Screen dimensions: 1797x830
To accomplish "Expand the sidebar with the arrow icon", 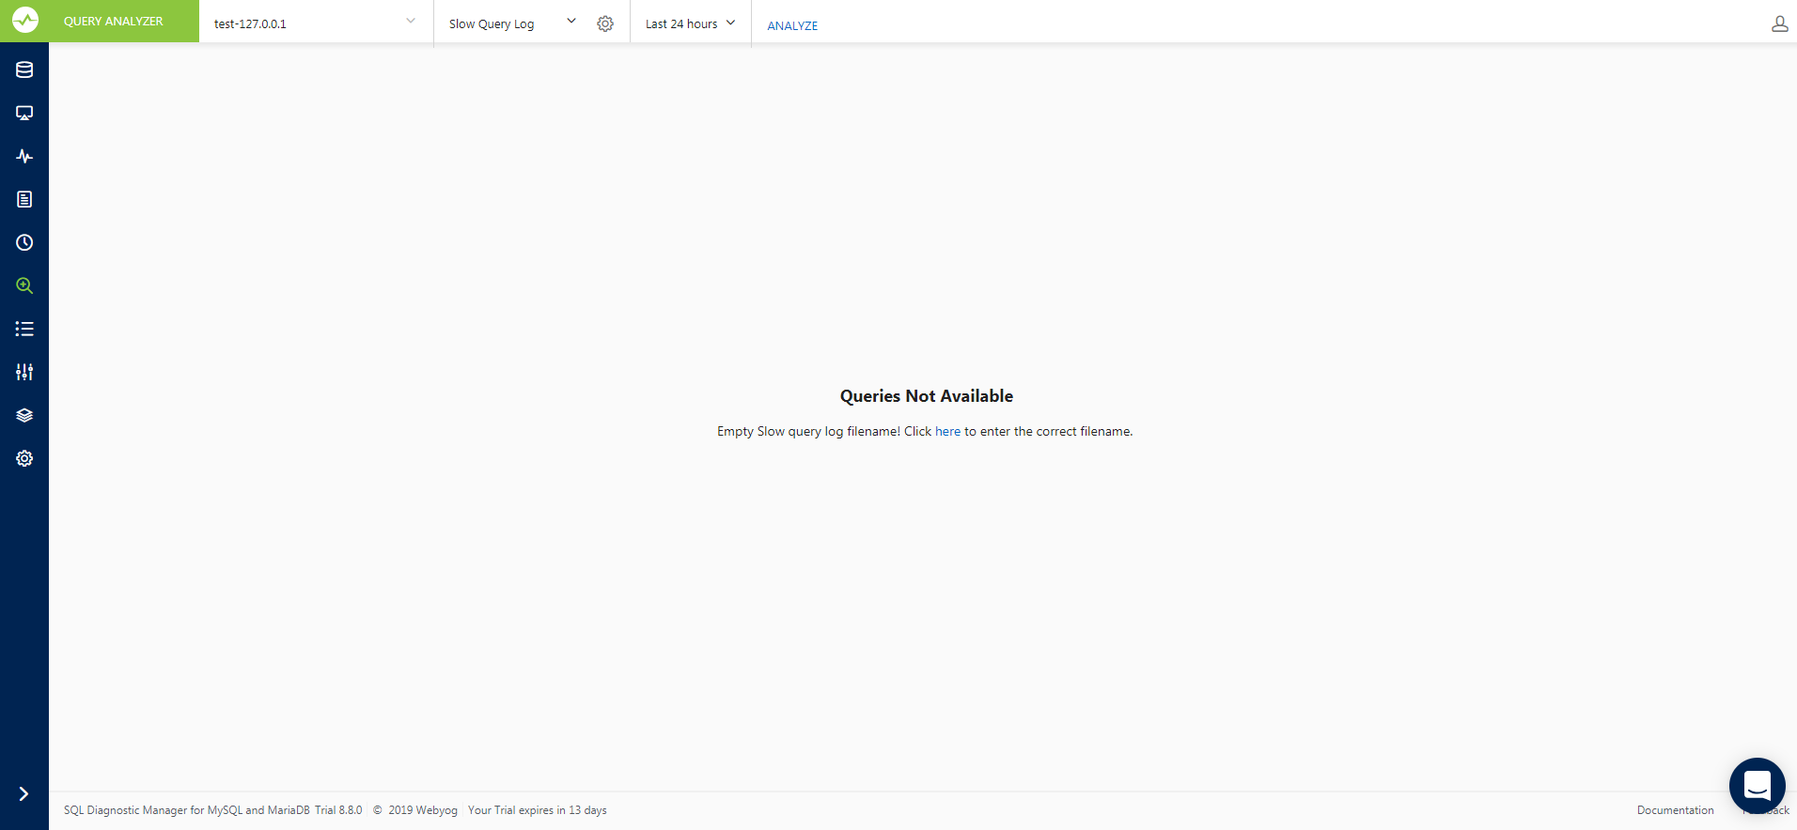I will point(23,794).
